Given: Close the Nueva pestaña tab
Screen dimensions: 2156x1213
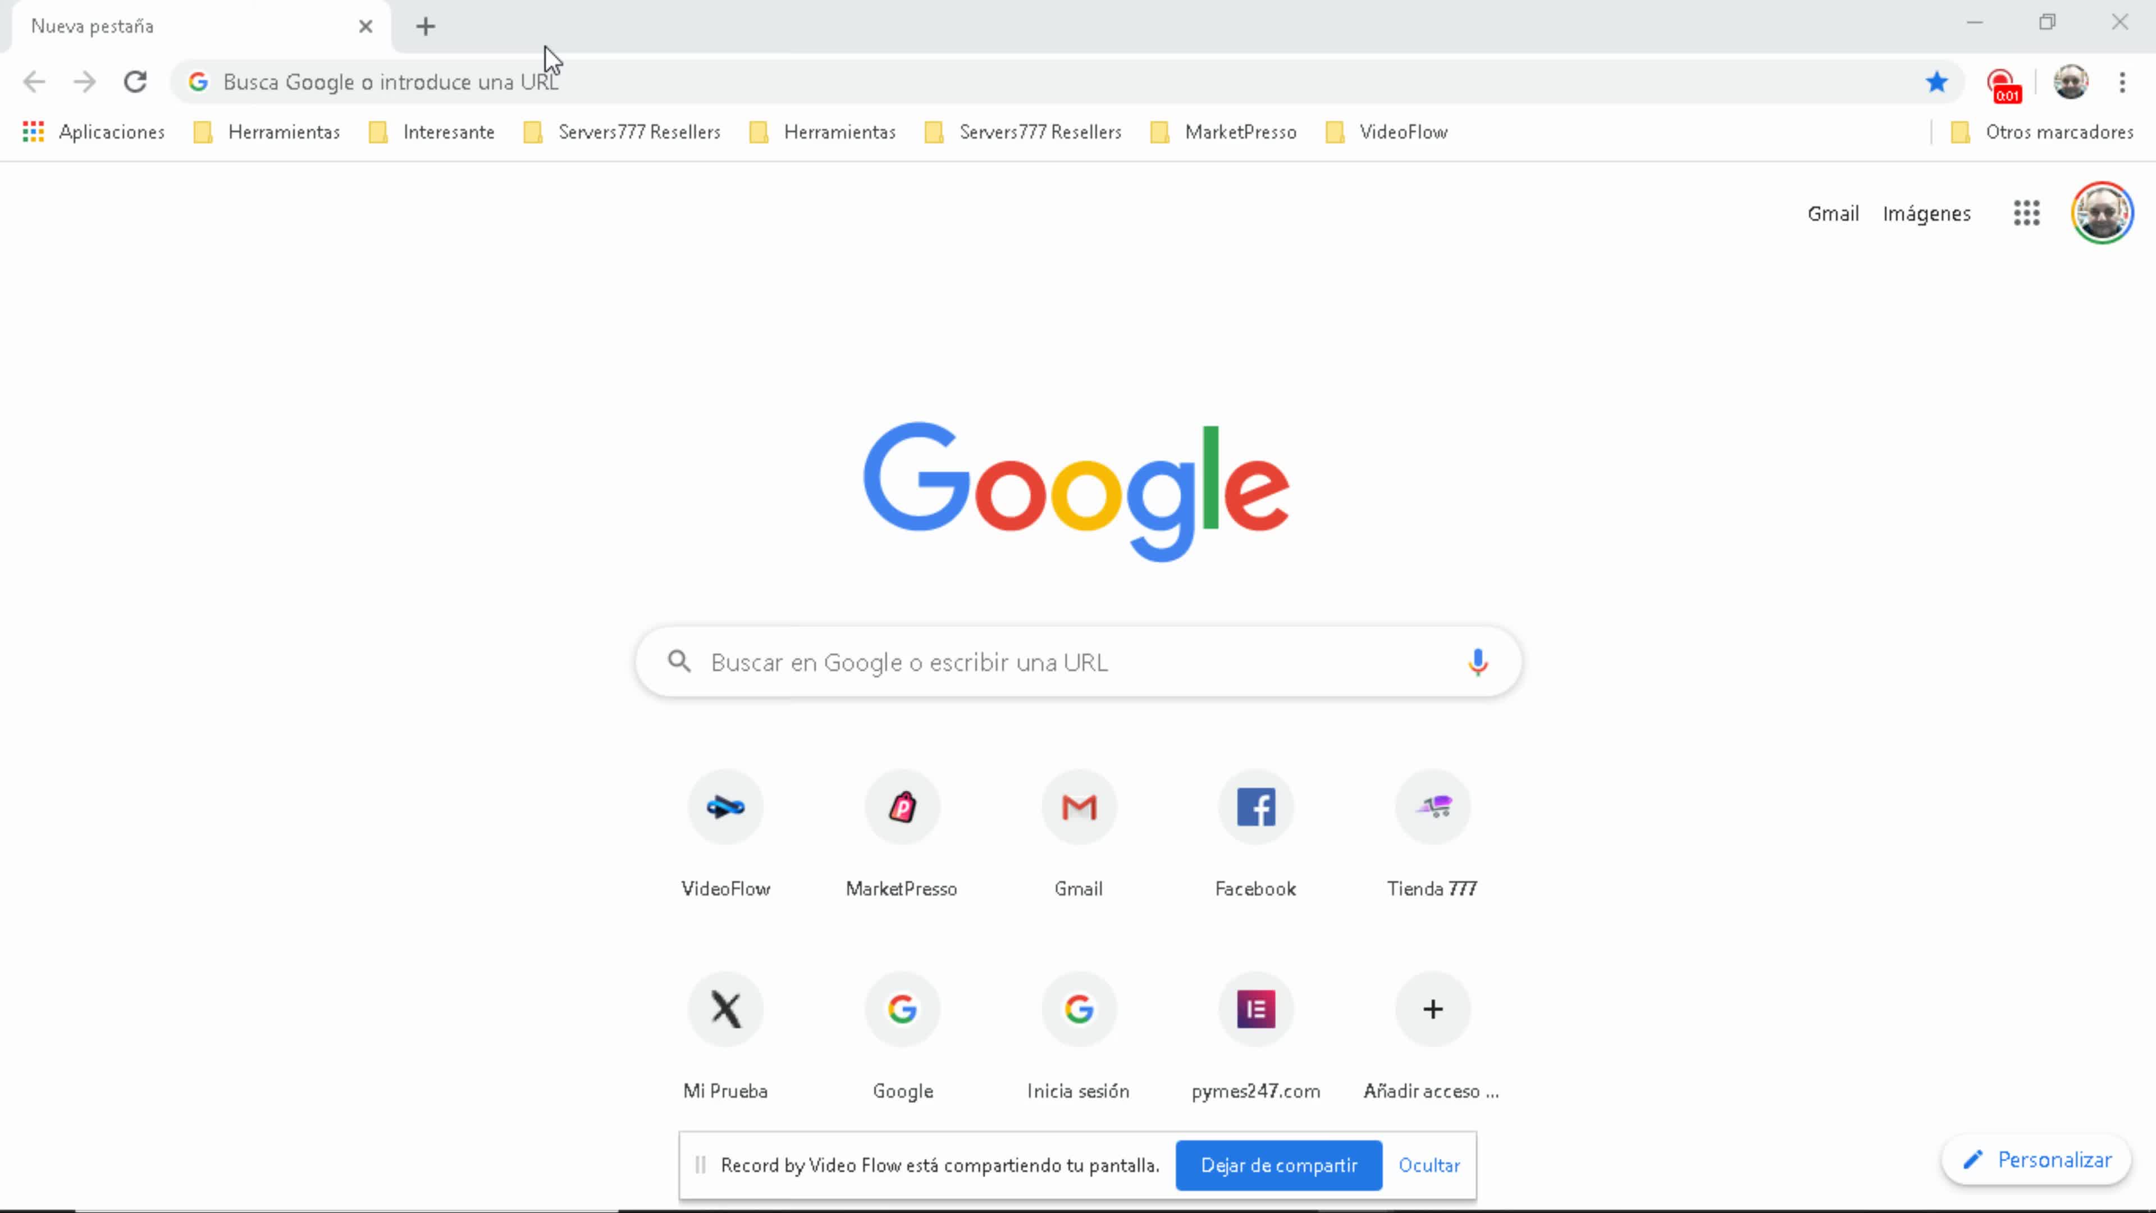Looking at the screenshot, I should 366,27.
